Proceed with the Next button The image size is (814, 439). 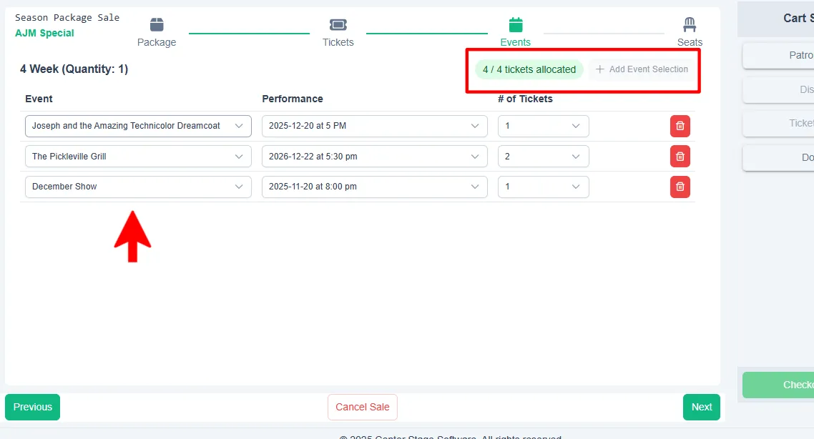(x=702, y=408)
